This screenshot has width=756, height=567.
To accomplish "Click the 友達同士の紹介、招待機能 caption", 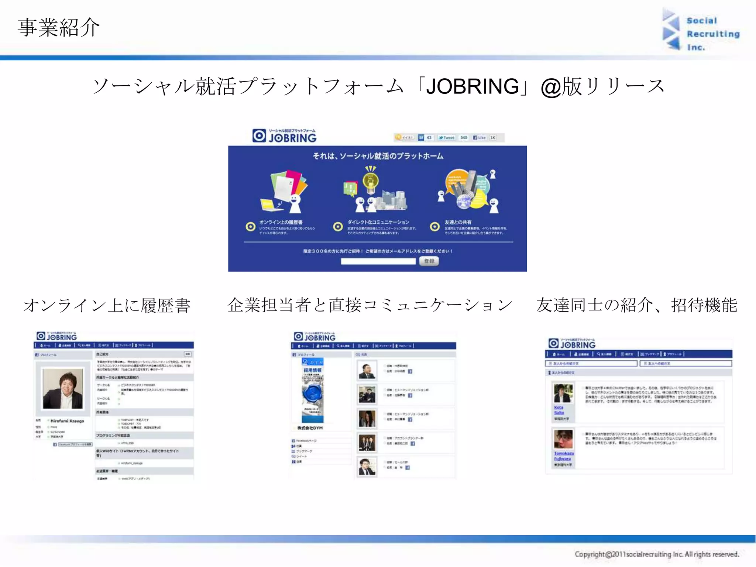I will (x=637, y=305).
